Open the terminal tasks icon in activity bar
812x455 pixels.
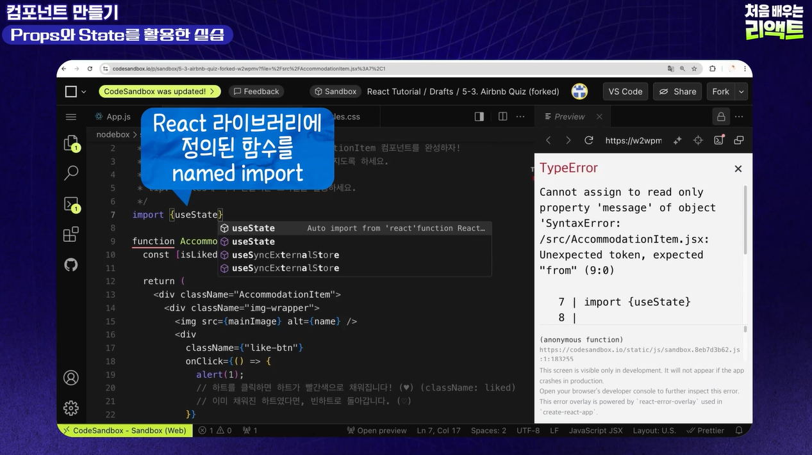[x=71, y=204]
